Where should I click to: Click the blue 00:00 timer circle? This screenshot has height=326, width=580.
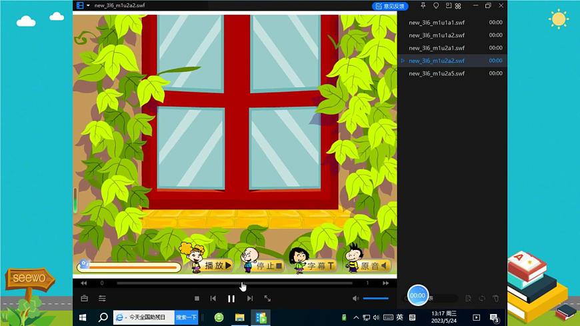coord(417,295)
